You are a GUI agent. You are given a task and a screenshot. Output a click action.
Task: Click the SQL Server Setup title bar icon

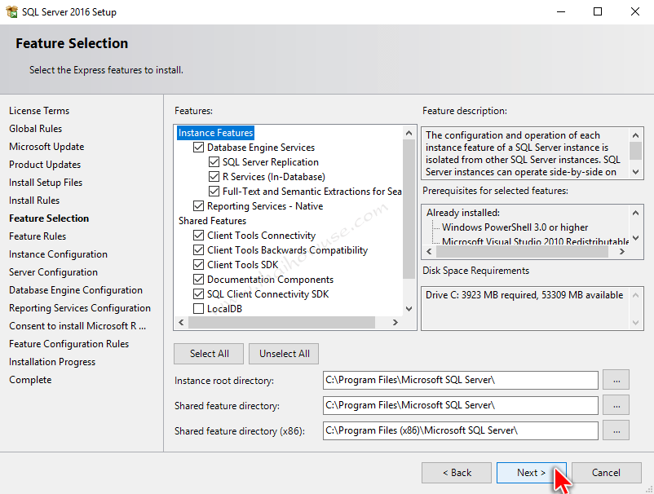pyautogui.click(x=11, y=11)
